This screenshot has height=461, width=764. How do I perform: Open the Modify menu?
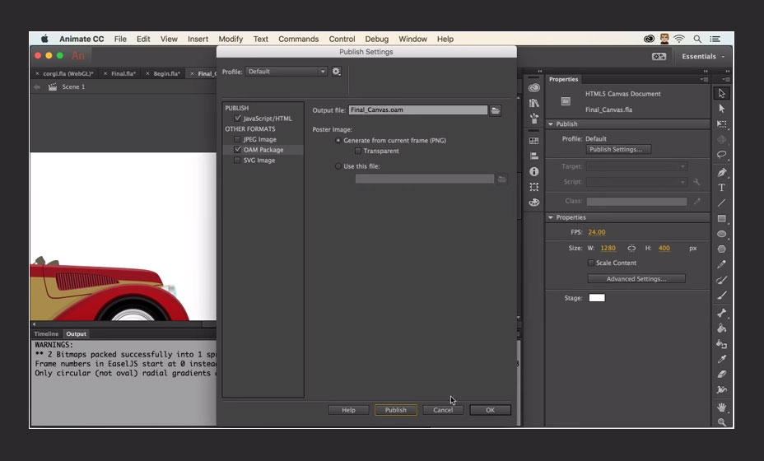[231, 39]
